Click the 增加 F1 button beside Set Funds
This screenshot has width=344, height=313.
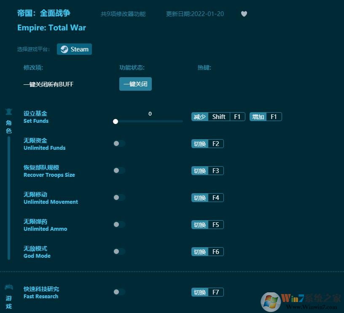coord(266,116)
